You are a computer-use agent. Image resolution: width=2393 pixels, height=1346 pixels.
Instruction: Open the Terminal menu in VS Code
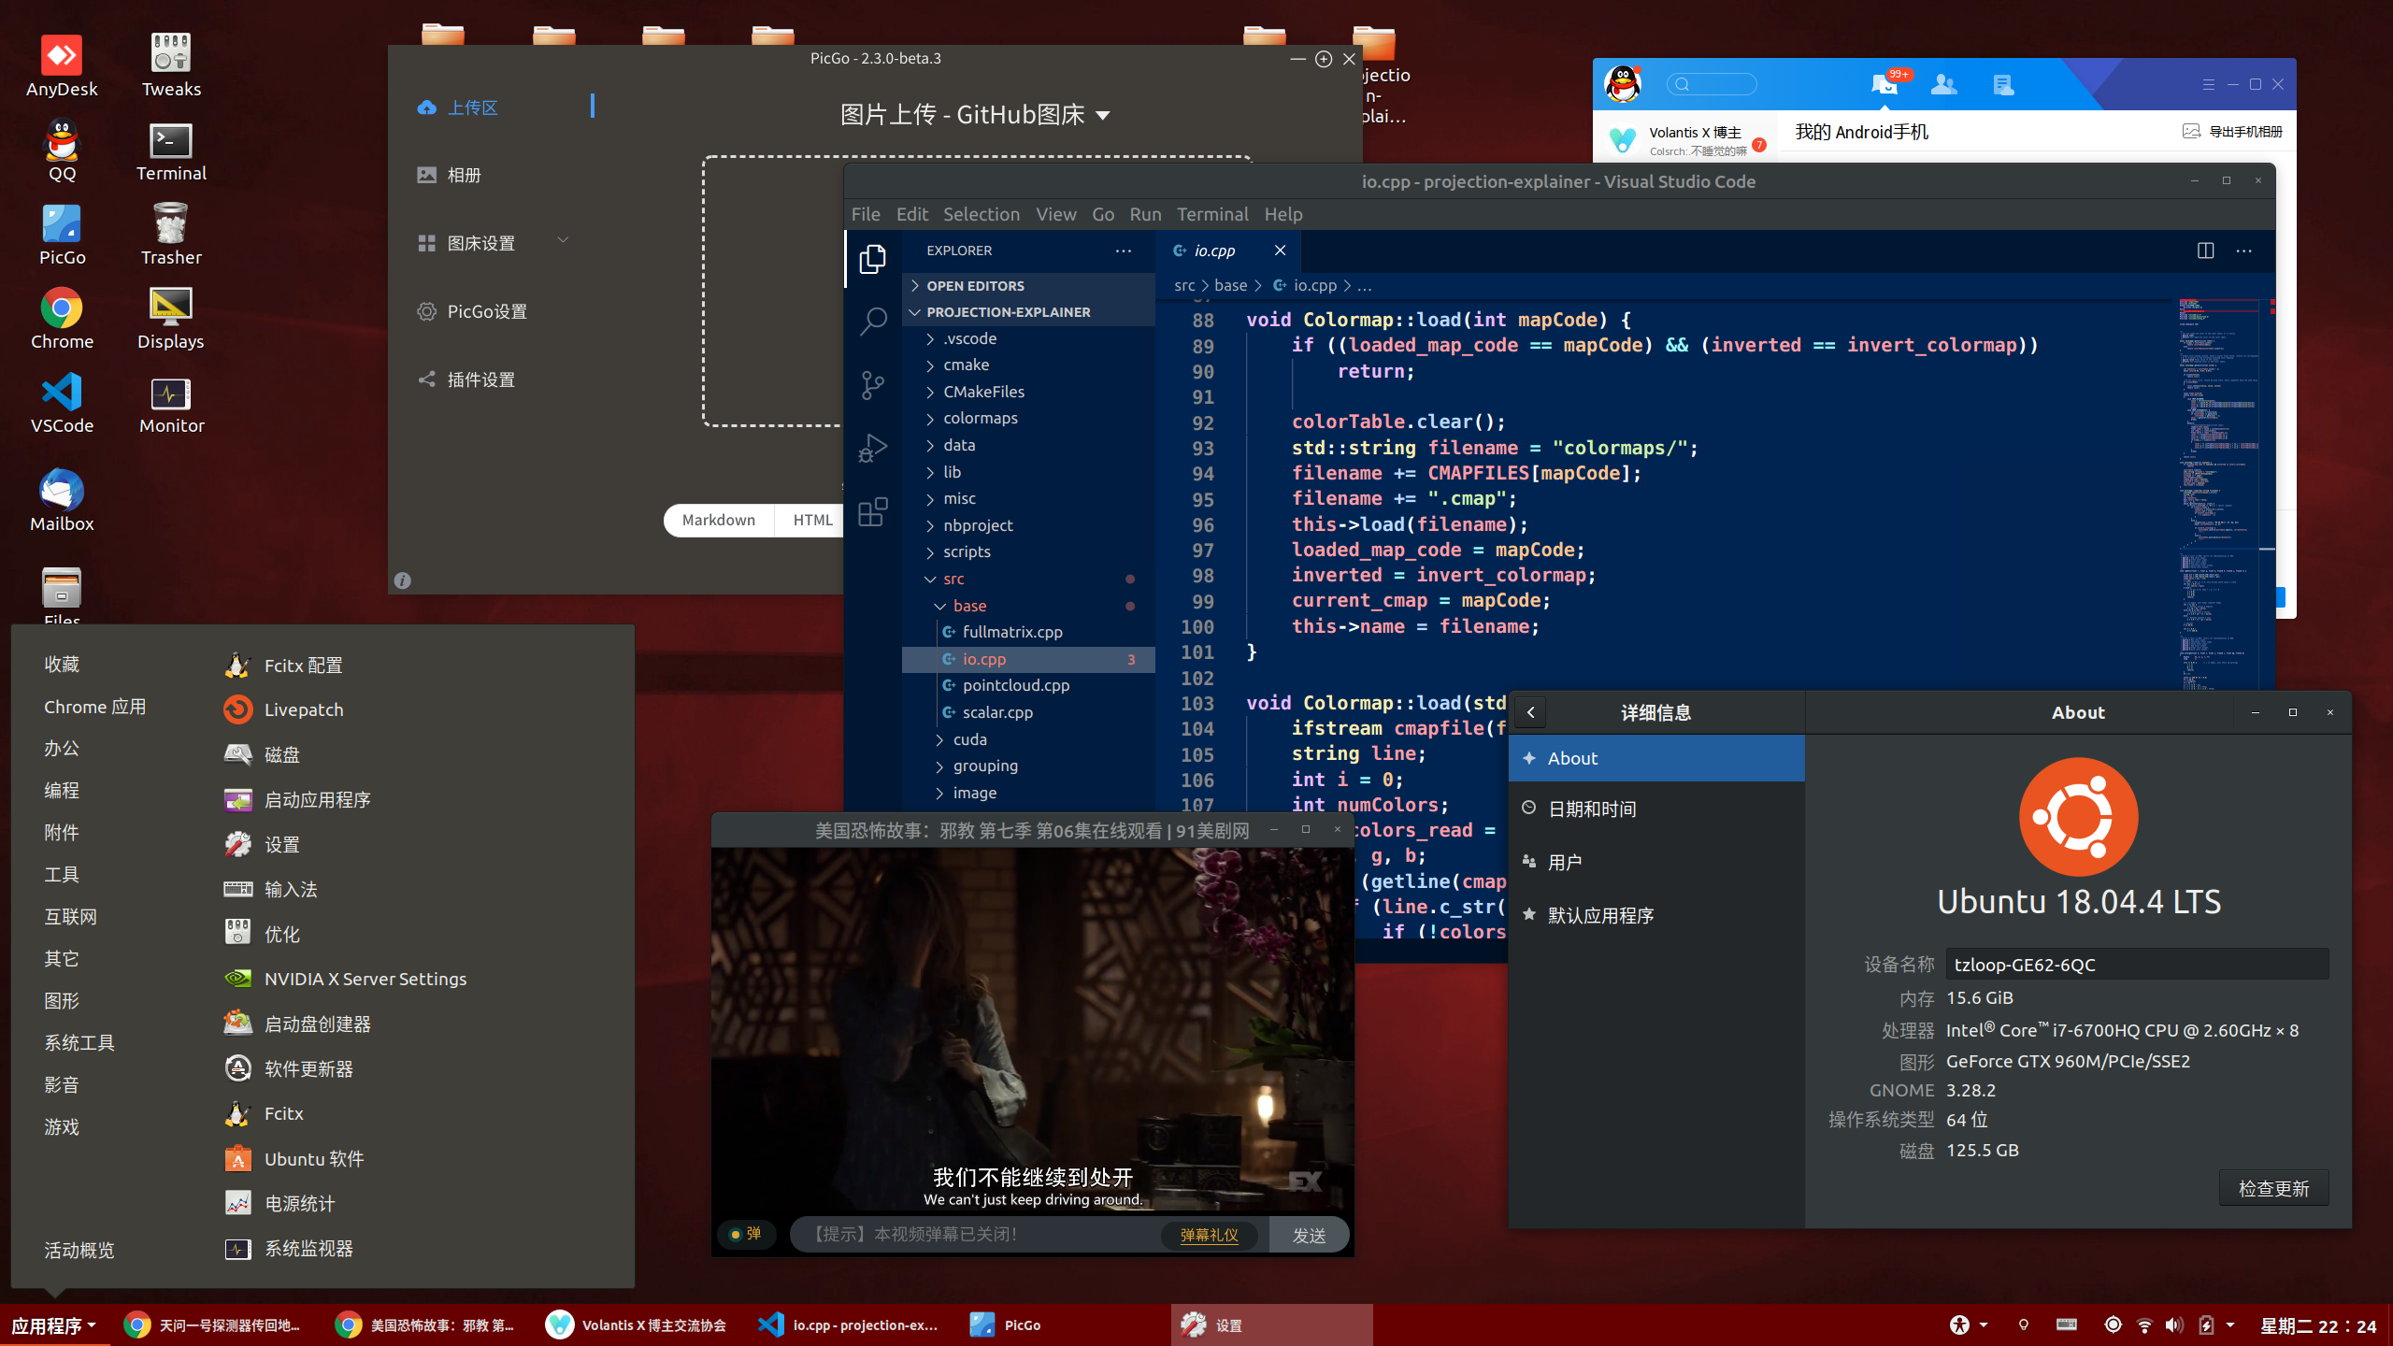[1212, 214]
